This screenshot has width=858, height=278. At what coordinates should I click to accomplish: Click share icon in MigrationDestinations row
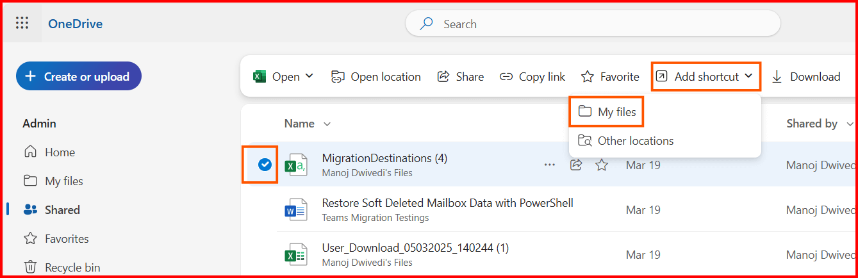576,165
